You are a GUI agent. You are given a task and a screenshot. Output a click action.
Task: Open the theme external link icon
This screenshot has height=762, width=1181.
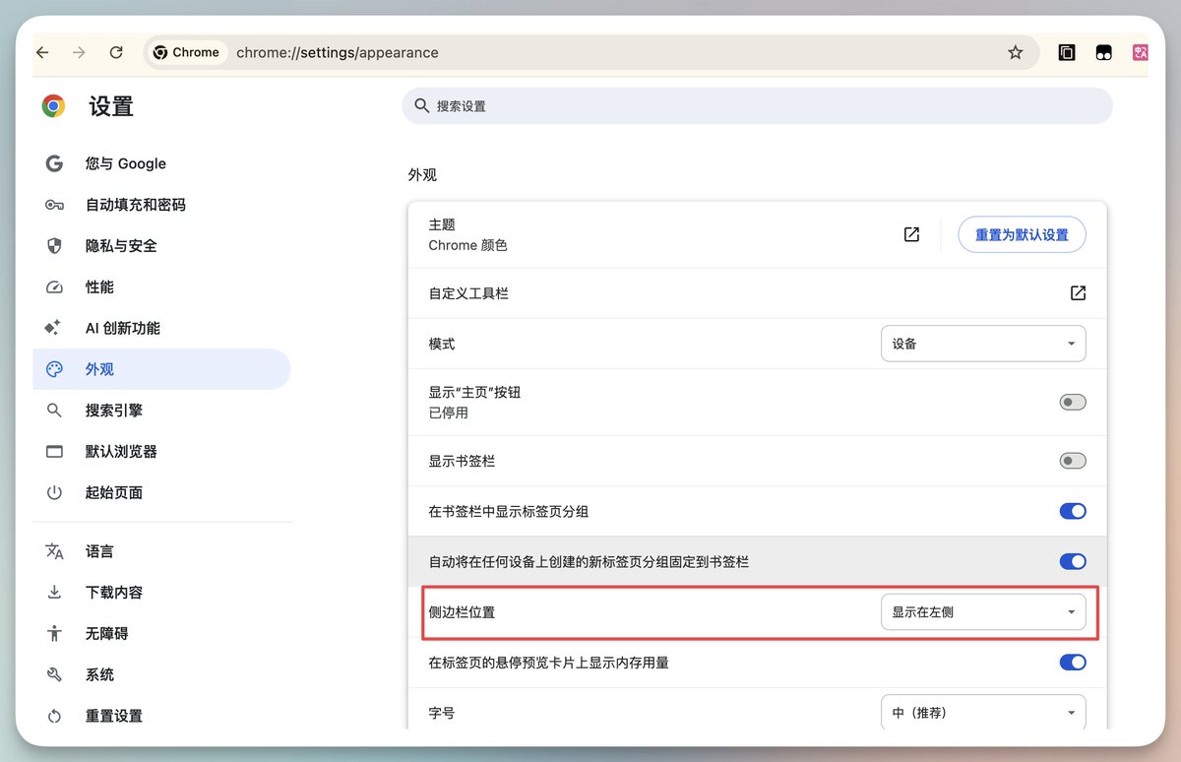[911, 234]
